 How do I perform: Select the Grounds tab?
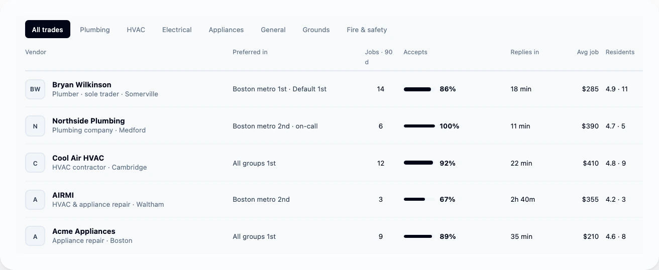(316, 30)
